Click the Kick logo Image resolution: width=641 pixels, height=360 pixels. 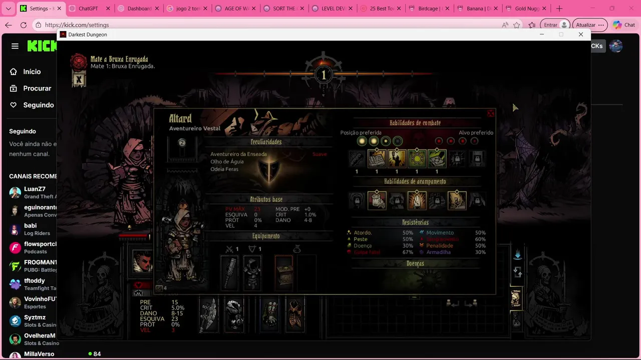point(42,46)
